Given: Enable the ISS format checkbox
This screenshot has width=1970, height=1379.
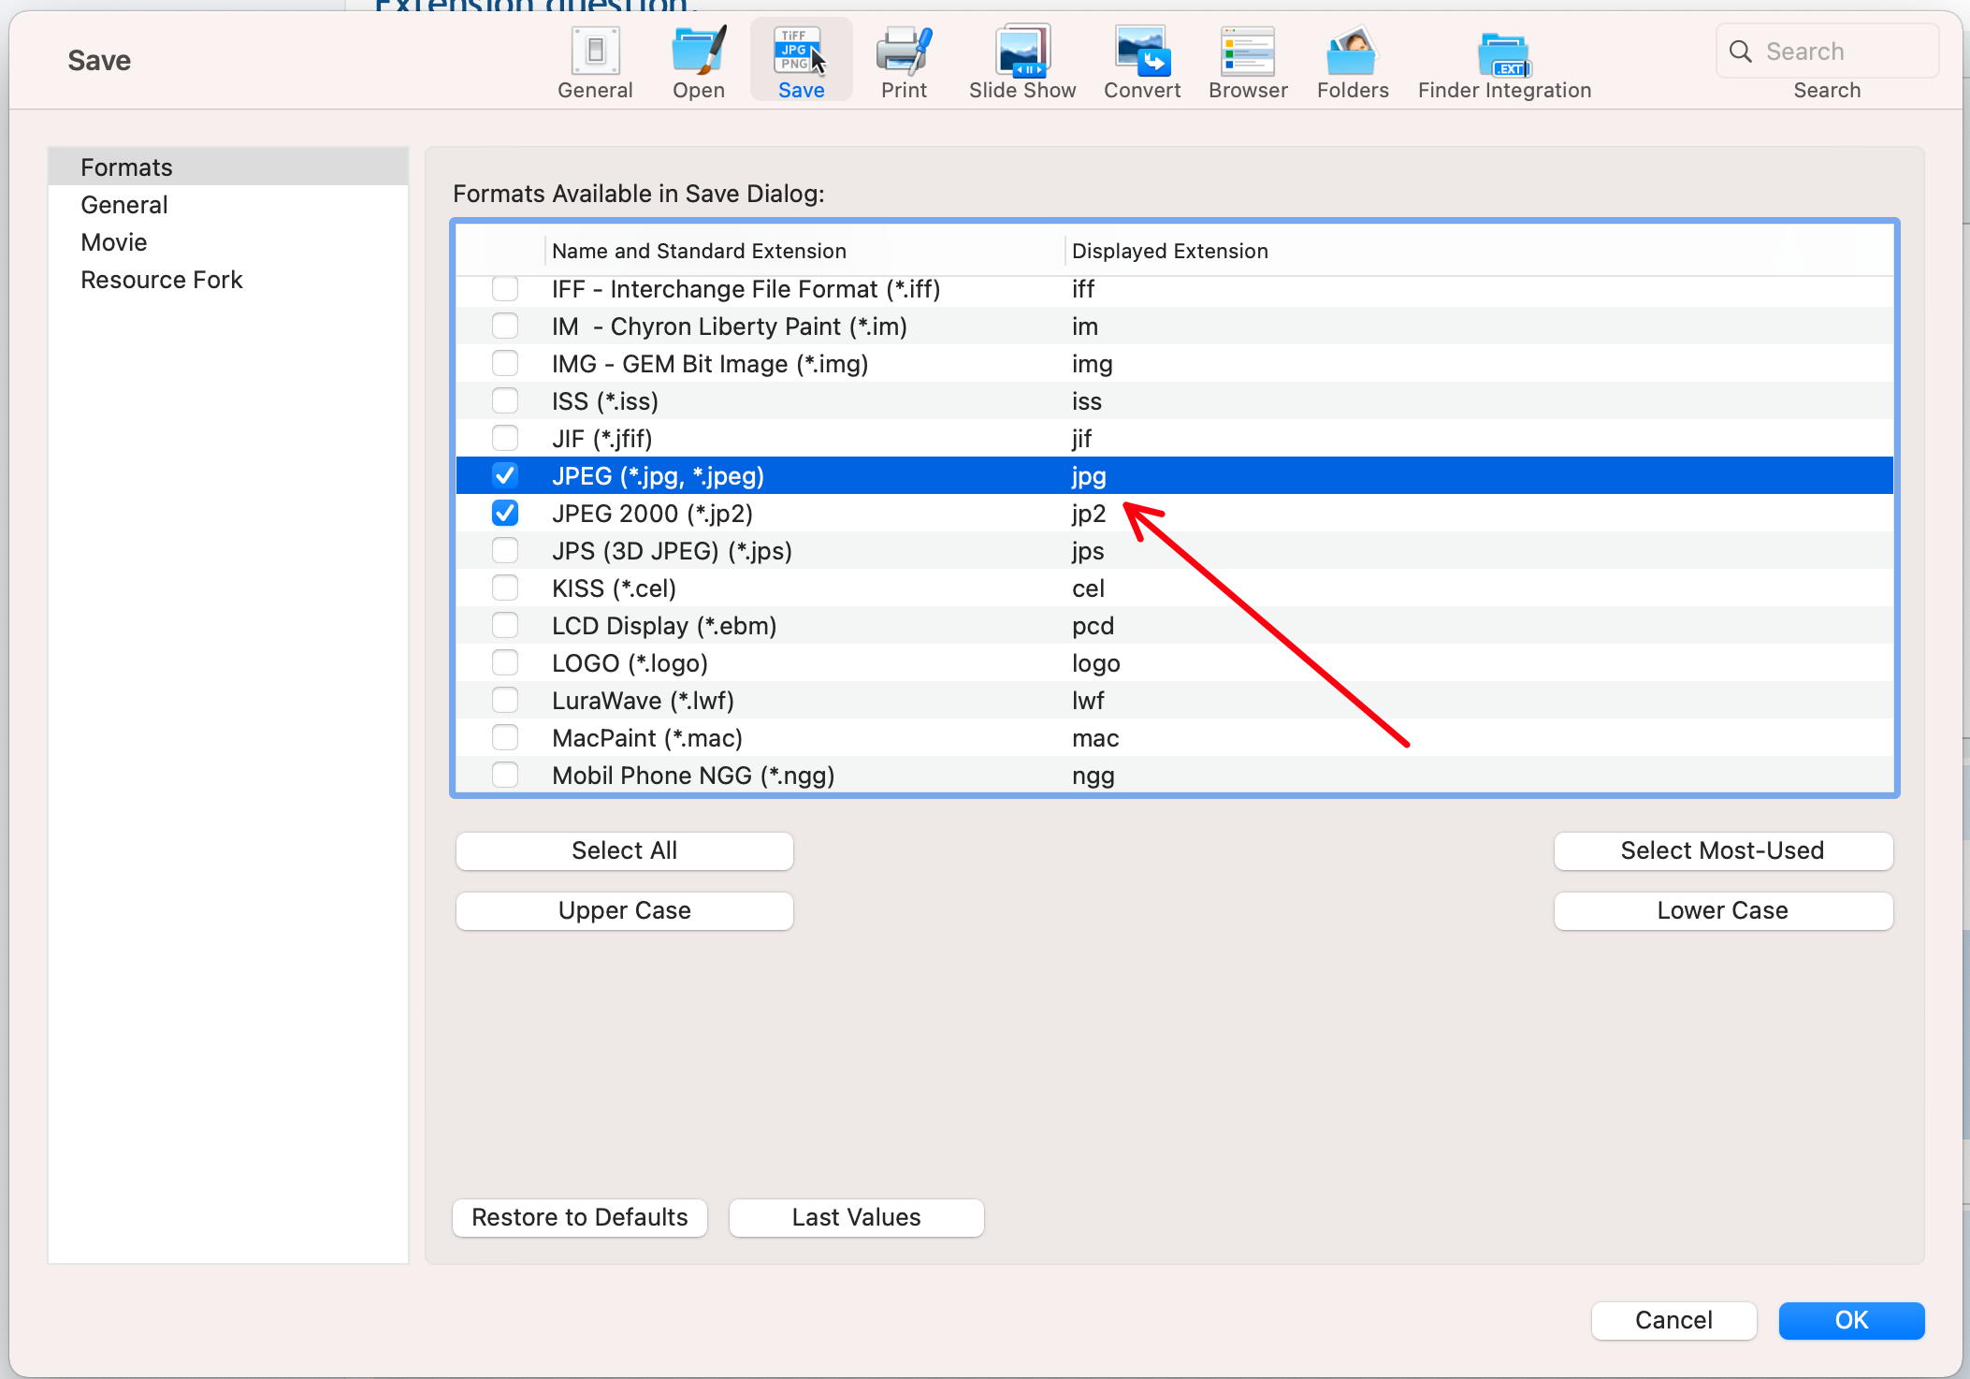Looking at the screenshot, I should pos(505,400).
